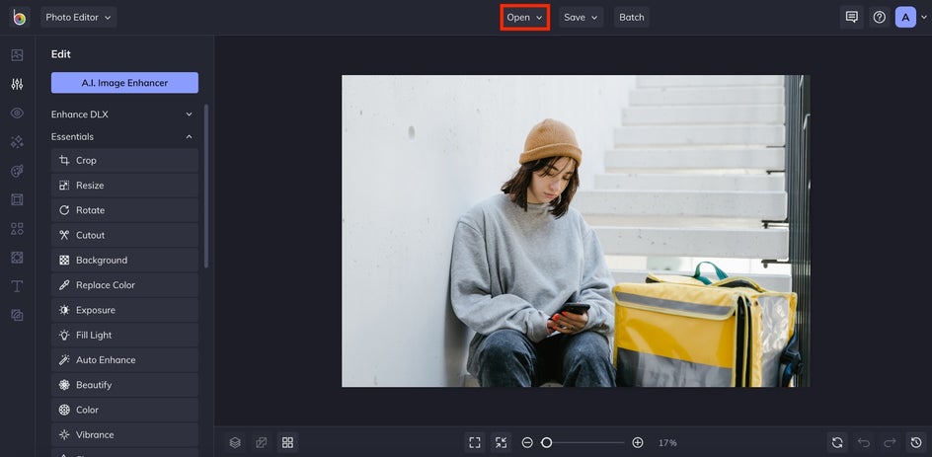
Task: Select the Resize tool
Action: point(124,186)
